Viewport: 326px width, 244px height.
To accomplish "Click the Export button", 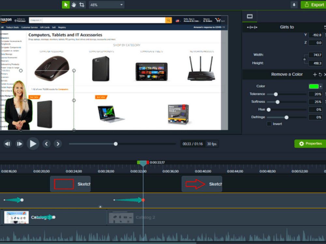I will (314, 5).
